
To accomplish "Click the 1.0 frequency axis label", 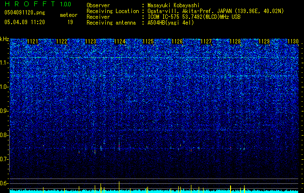I will [4, 87].
